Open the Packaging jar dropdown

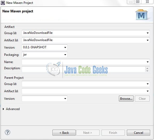click(x=65, y=55)
